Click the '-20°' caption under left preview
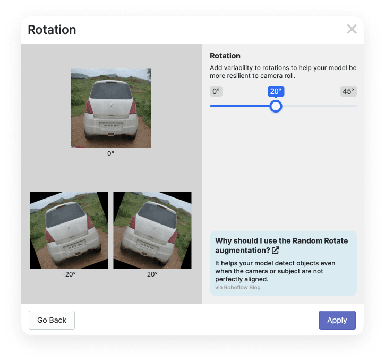The image size is (385, 362). pos(69,274)
